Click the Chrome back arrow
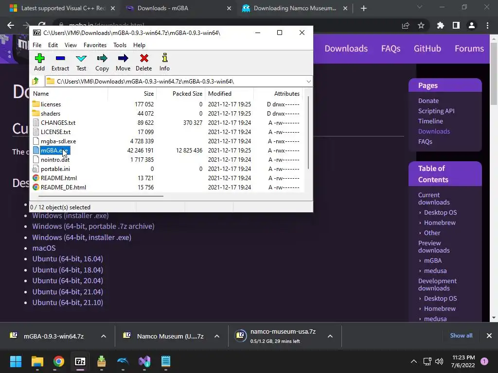 point(11,25)
